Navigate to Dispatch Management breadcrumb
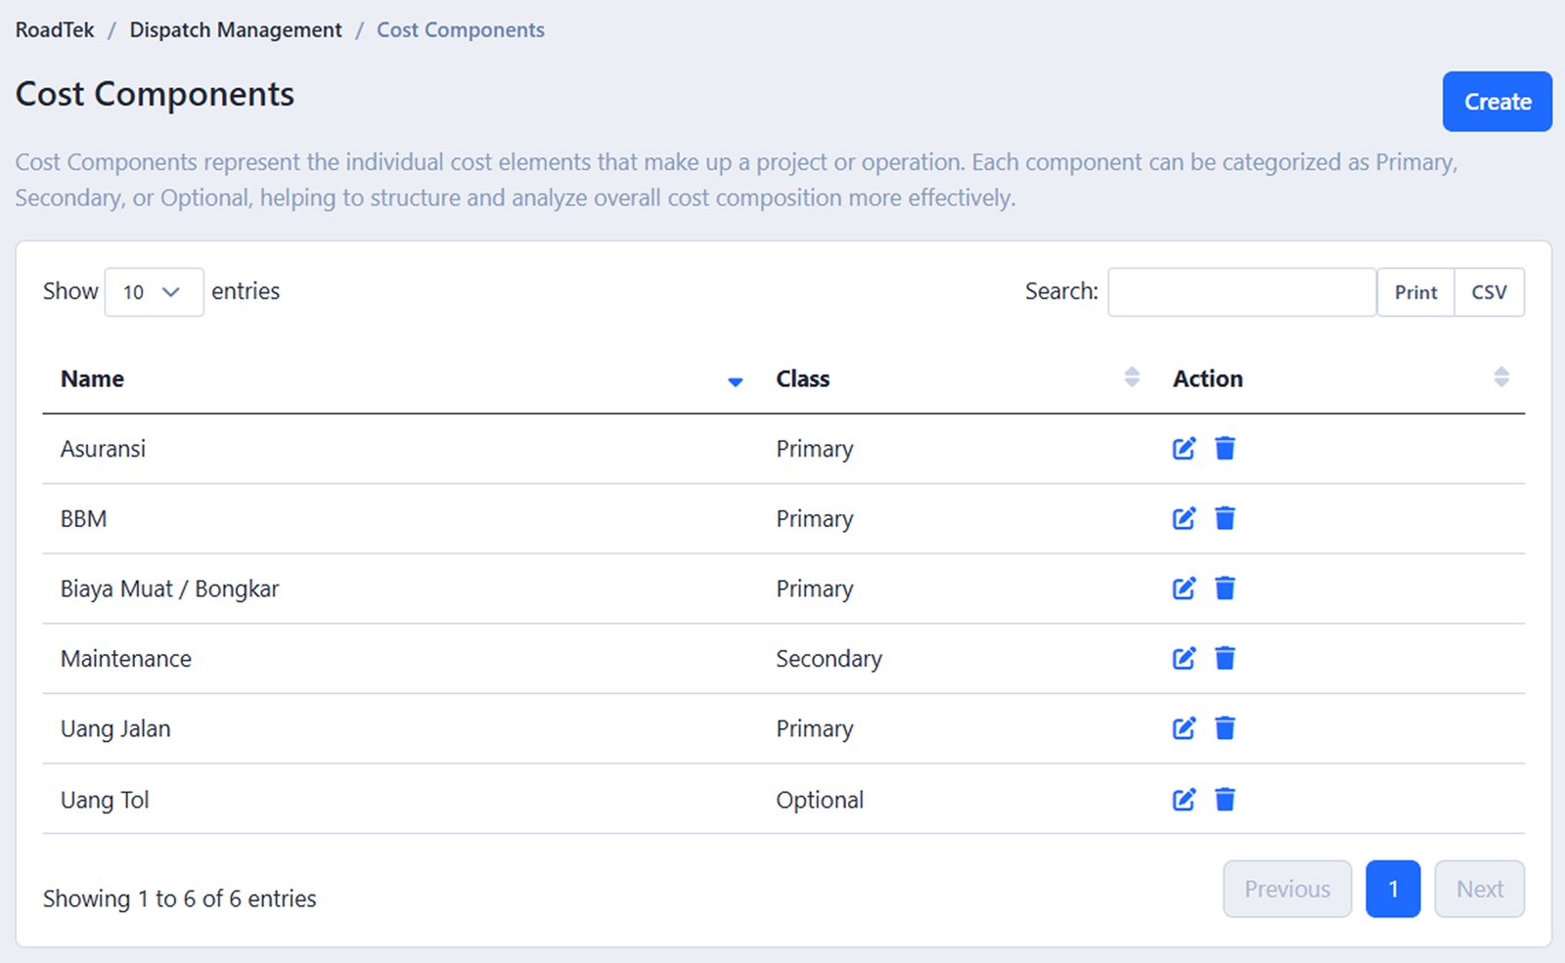Viewport: 1565px width, 963px height. pyautogui.click(x=236, y=30)
